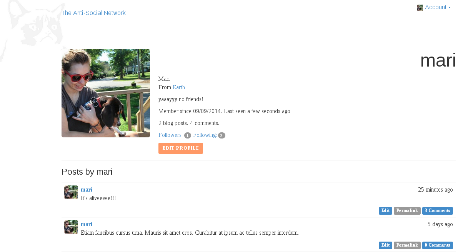
Task: Edit the It's aliveeeee post
Action: pos(385,211)
